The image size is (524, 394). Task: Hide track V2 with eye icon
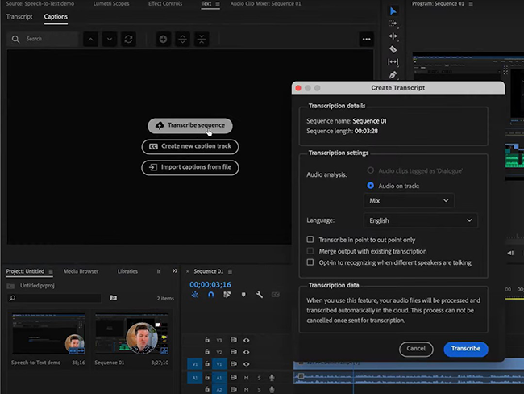click(247, 352)
